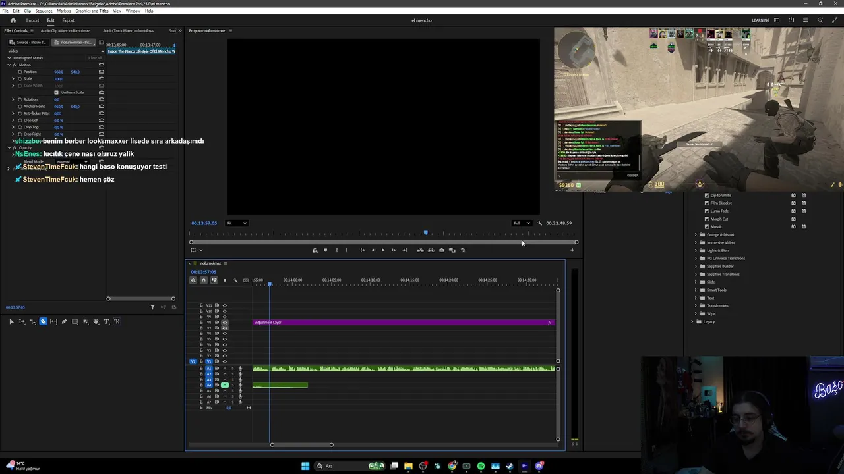Viewport: 844px width, 474px height.
Task: Open timeline display settings wrench
Action: point(235,280)
